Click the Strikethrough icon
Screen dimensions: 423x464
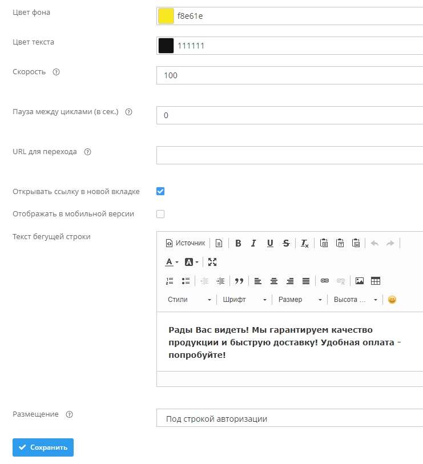[x=286, y=243]
